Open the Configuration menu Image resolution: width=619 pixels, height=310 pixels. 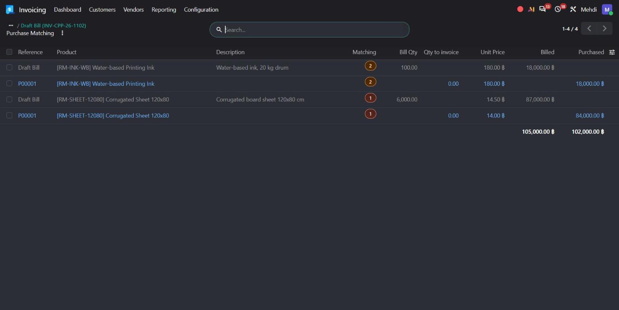[201, 9]
